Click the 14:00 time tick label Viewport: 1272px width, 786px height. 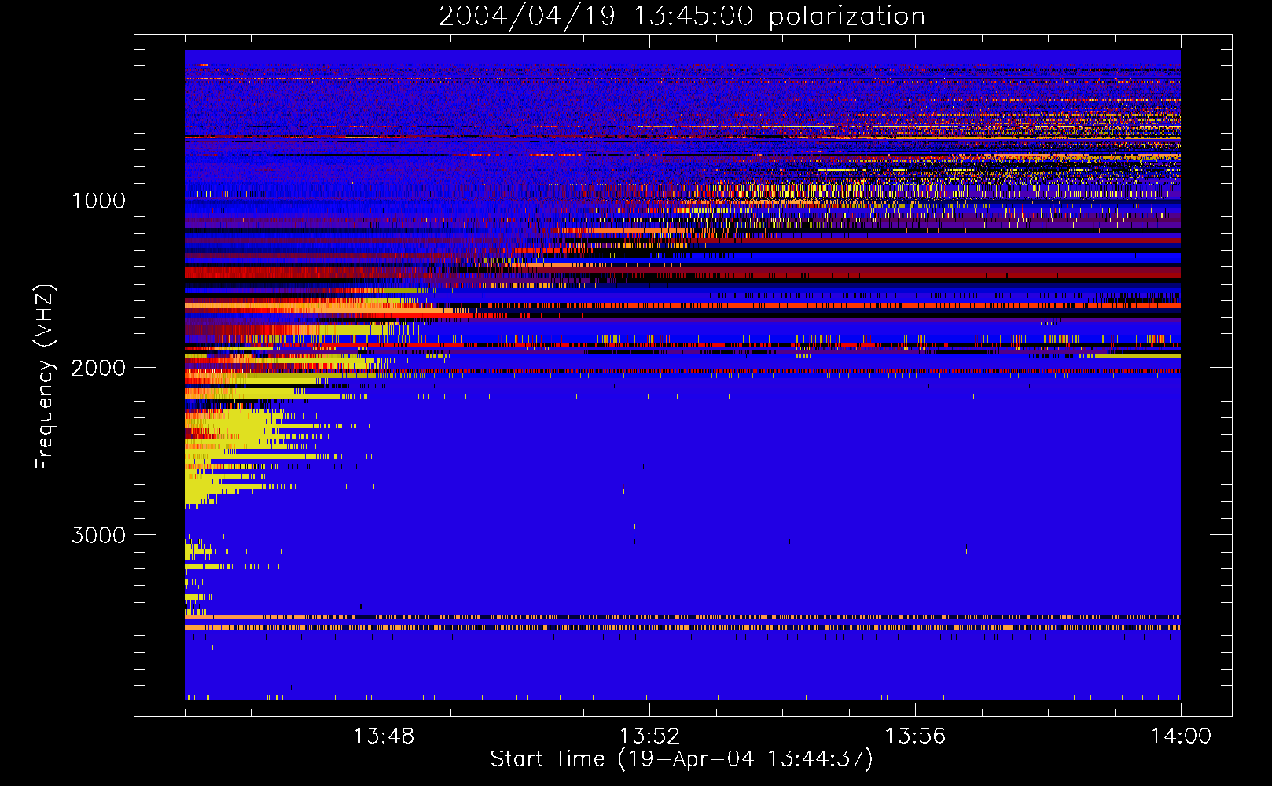1180,736
